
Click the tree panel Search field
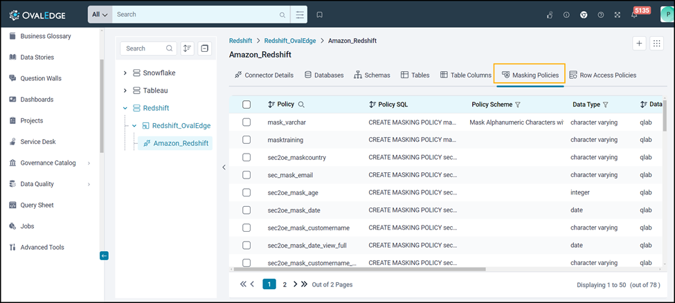tap(149, 48)
